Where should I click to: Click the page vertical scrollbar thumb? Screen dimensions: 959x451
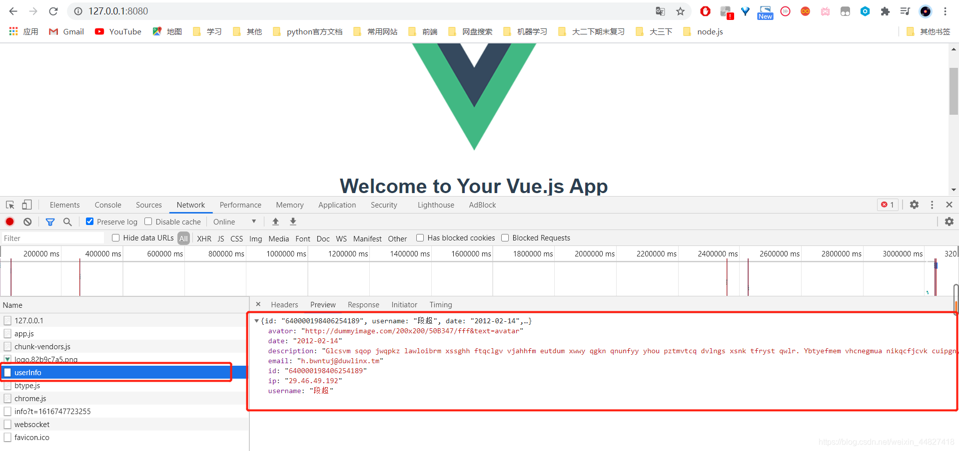coord(954,91)
